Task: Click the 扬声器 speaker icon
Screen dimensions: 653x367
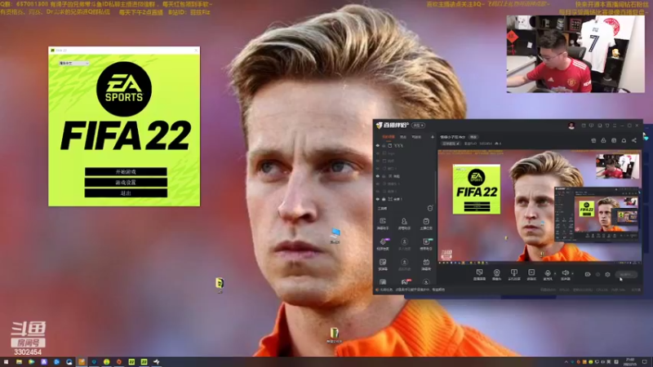Action: click(x=565, y=274)
